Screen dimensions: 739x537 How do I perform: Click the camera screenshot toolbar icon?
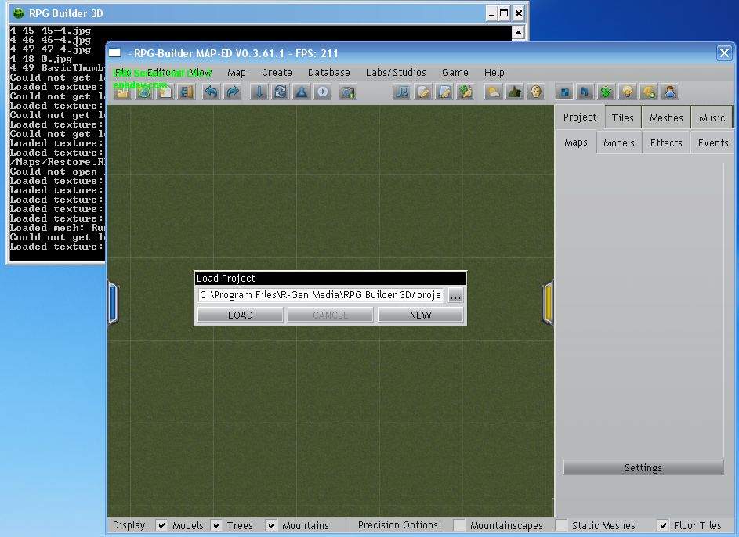click(347, 92)
